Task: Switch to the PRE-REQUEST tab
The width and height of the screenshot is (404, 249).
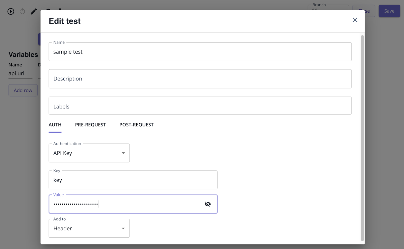Action: (90, 125)
